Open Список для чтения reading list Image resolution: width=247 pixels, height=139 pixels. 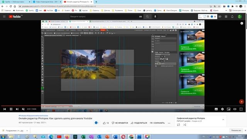pos(238,10)
